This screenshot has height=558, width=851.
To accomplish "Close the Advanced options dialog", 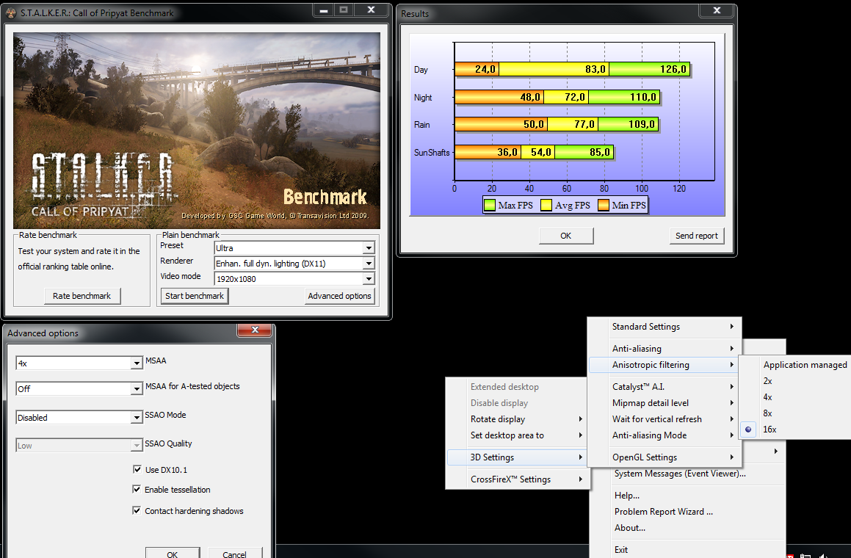I will coord(255,330).
